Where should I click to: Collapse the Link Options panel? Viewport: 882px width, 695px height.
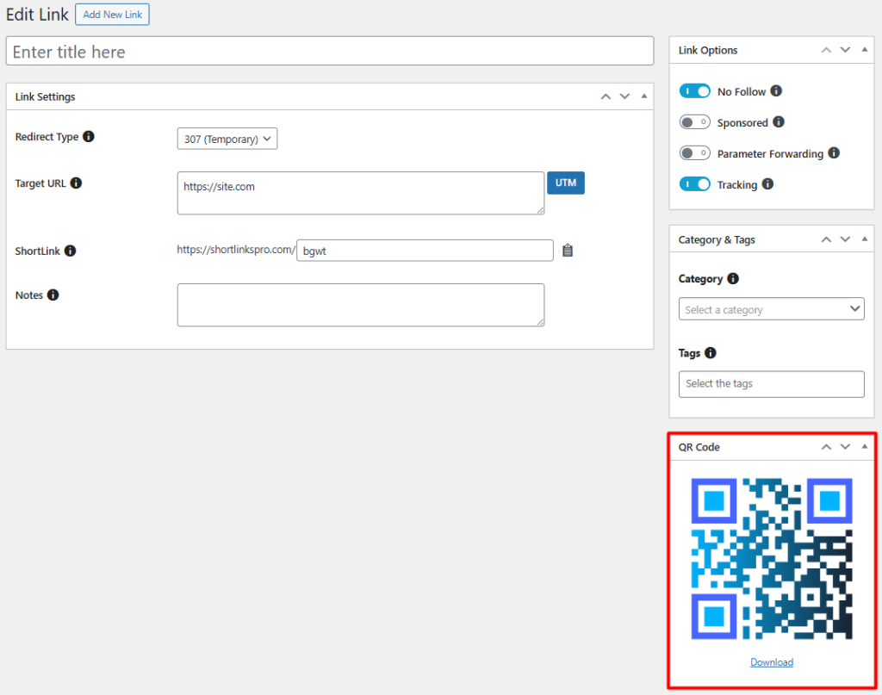[865, 50]
